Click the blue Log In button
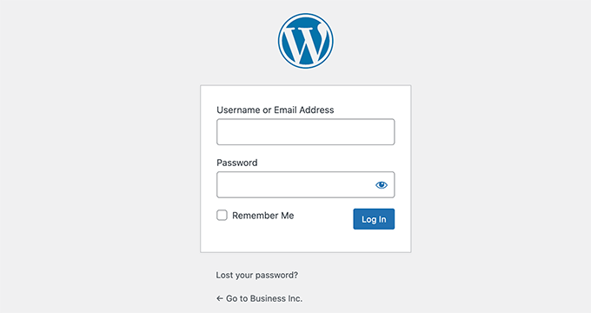Viewport: 591px width, 313px height. [374, 219]
